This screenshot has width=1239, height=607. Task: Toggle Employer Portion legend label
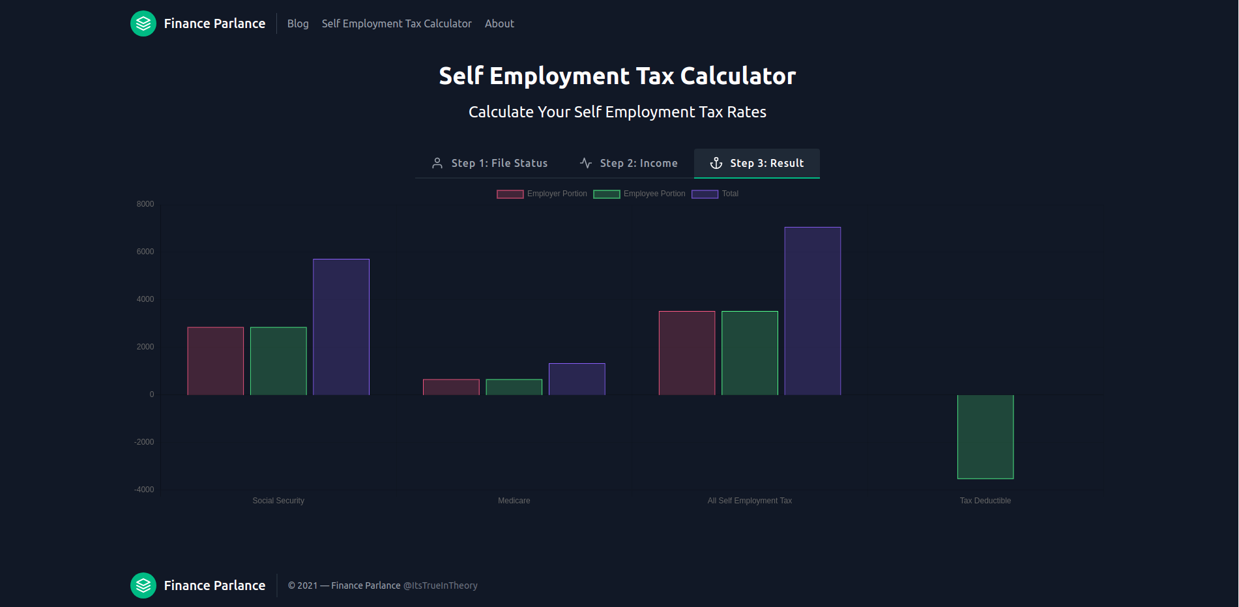coord(557,194)
